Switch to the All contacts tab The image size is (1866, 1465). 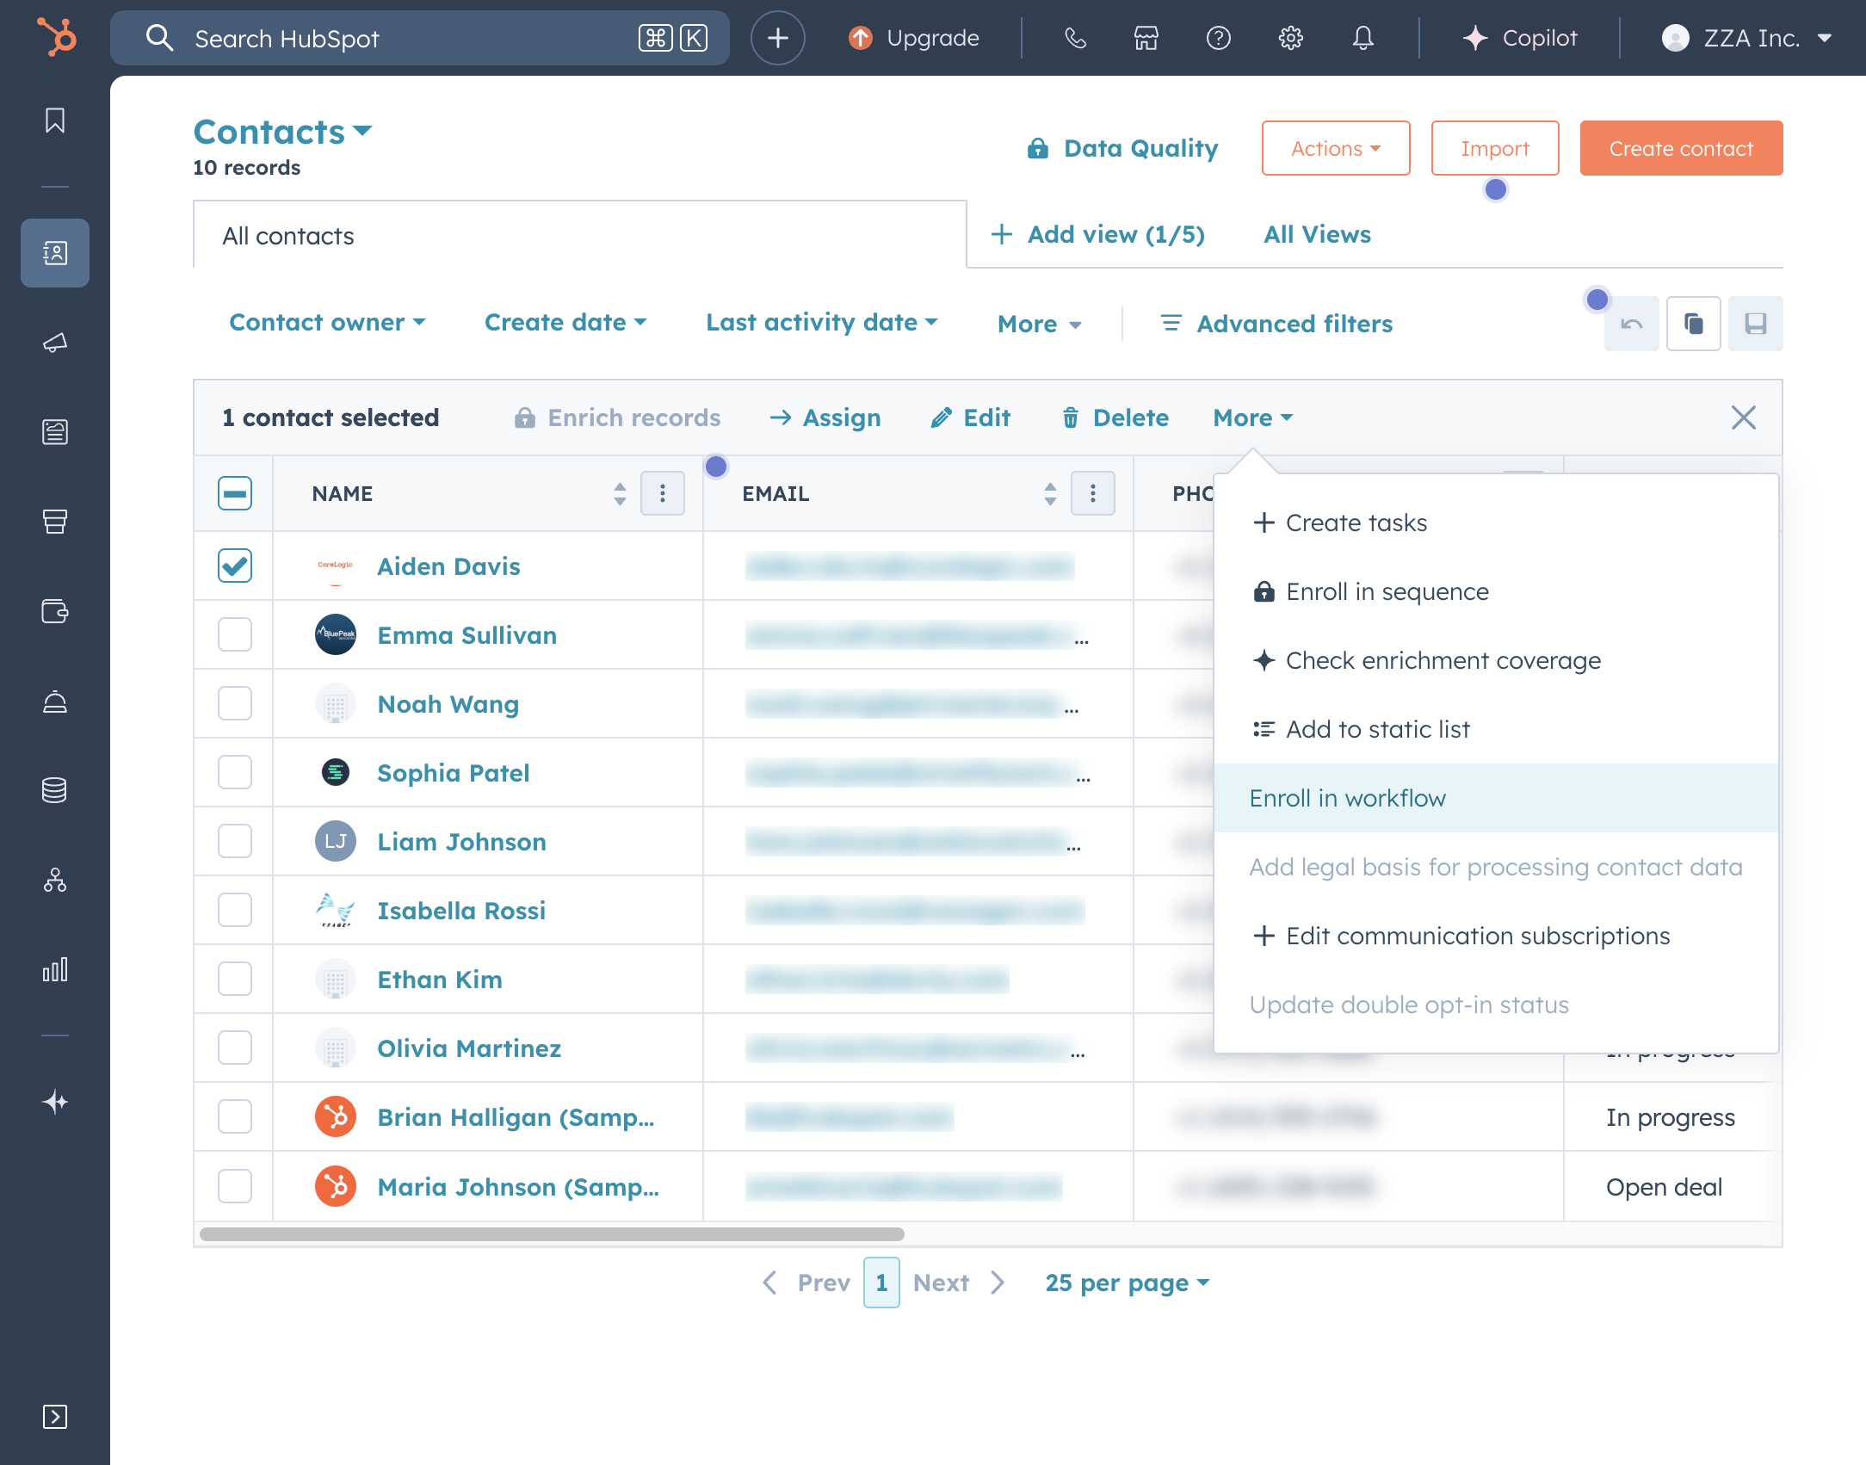[x=580, y=235]
